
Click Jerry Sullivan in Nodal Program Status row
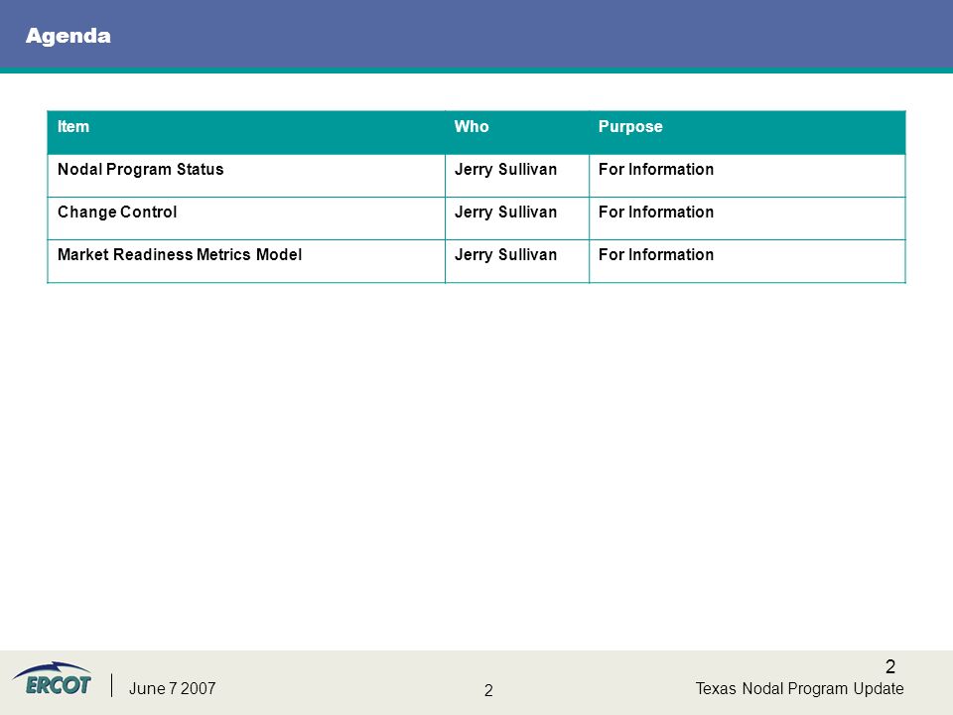pos(505,170)
